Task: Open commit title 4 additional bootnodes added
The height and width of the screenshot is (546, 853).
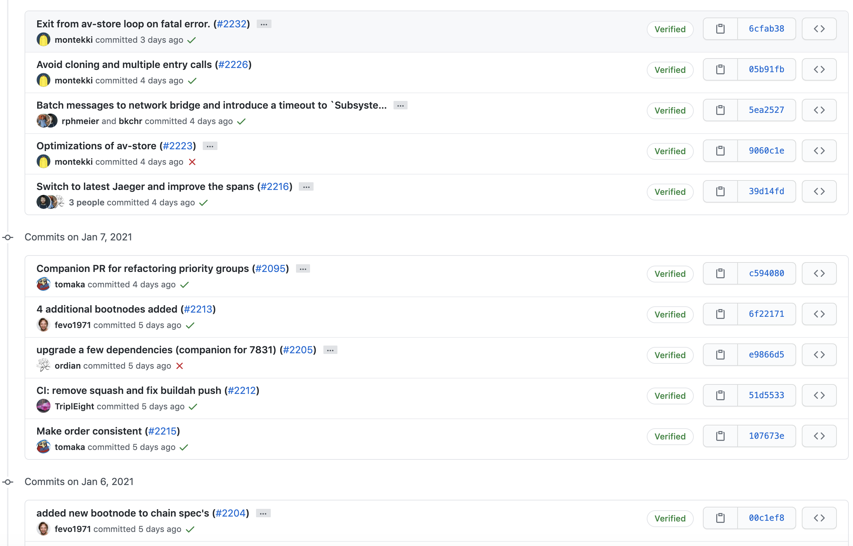Action: coord(106,309)
